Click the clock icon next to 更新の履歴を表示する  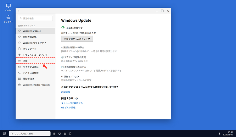tap(63, 67)
